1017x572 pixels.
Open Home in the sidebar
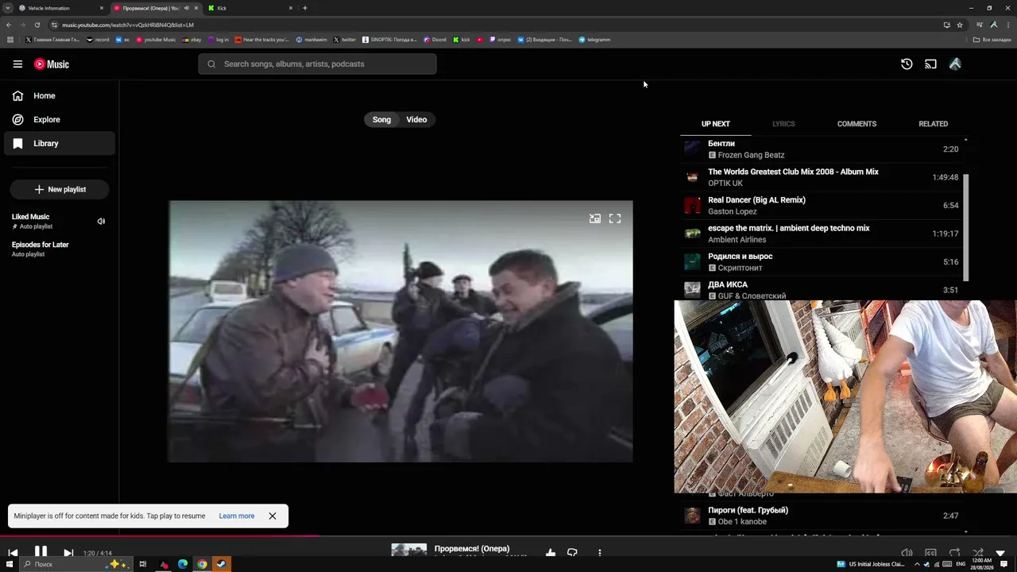(60, 96)
